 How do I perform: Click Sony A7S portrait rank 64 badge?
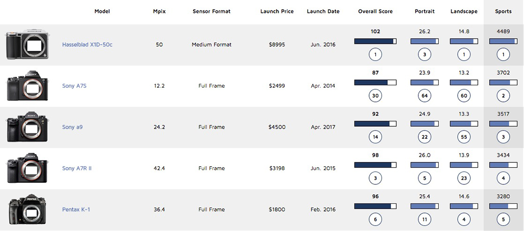coord(424,96)
